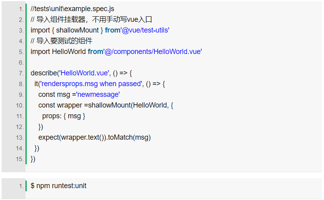Click line number 15 in gutter
Screen dimensions: 324x200
click(20, 159)
